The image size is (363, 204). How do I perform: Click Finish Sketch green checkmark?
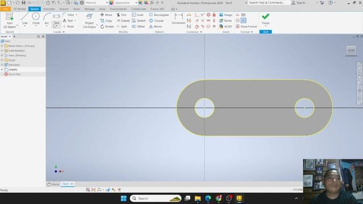click(265, 19)
